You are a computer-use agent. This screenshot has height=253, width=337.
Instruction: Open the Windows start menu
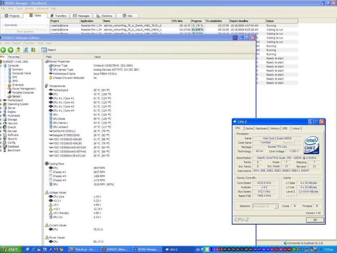coord(11,250)
